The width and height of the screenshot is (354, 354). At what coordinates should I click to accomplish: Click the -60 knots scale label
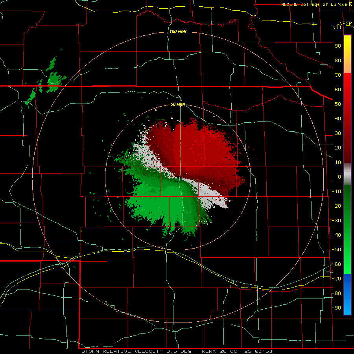click(336, 264)
